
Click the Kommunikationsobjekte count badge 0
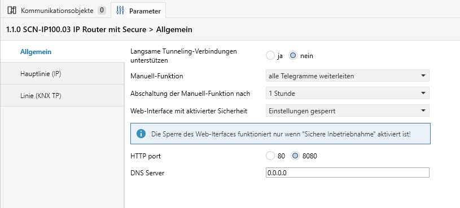102,11
